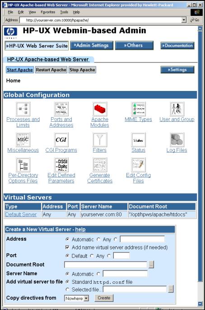Choose the Selected file radio option

click(x=67, y=290)
